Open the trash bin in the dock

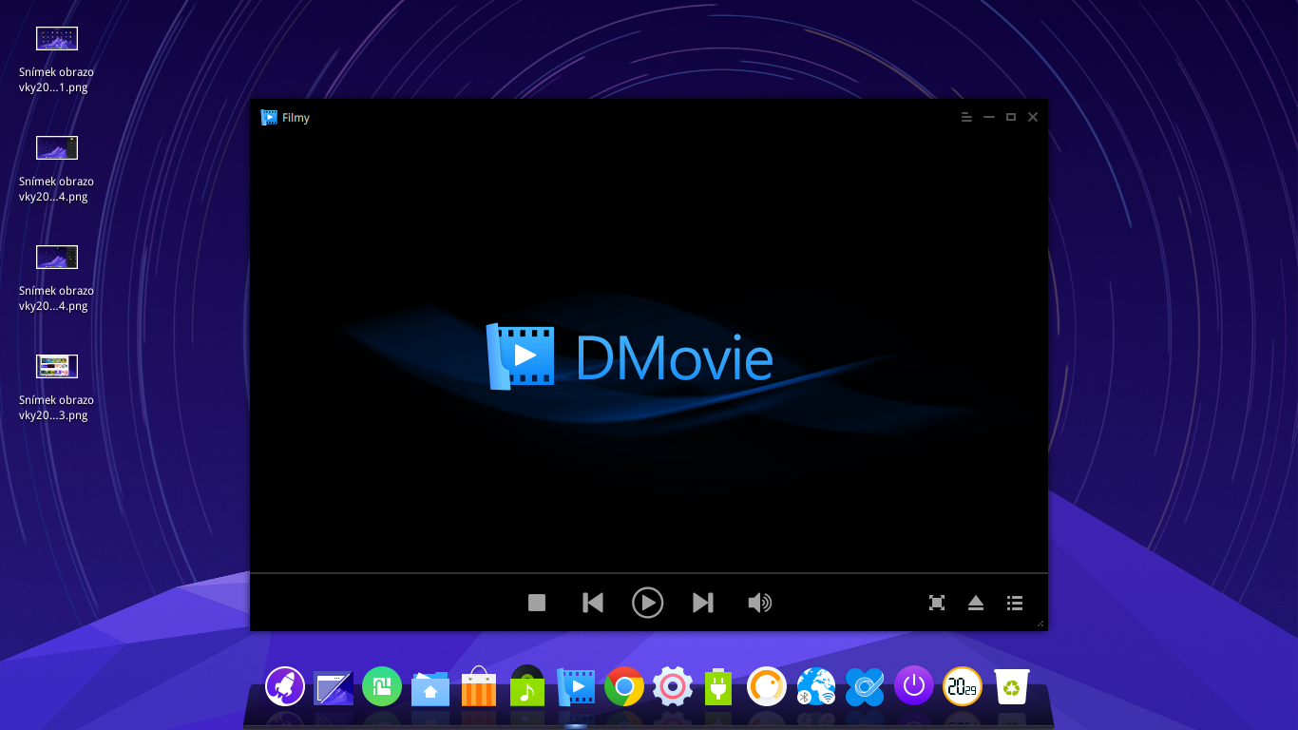(x=1012, y=686)
